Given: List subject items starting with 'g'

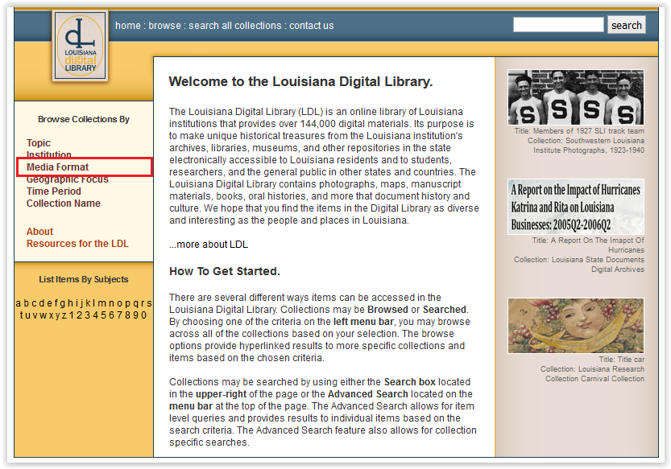Looking at the screenshot, I should 63,303.
